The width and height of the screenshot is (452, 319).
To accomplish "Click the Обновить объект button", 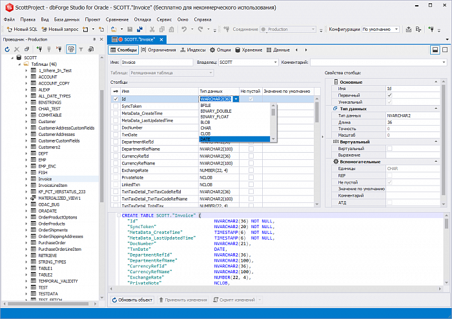I will pos(132,300).
